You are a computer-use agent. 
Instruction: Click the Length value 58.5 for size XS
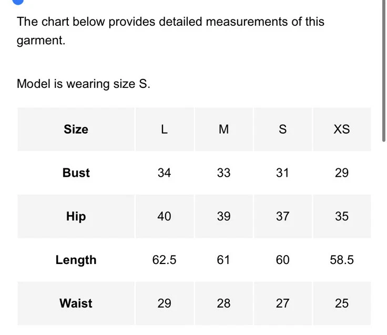click(x=341, y=260)
